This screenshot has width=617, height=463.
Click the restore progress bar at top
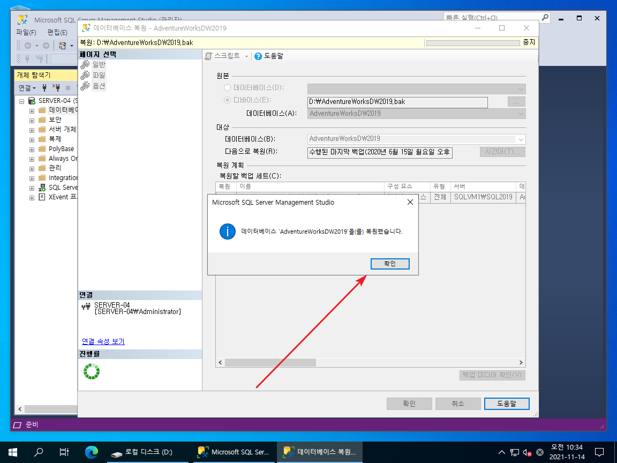tap(473, 43)
